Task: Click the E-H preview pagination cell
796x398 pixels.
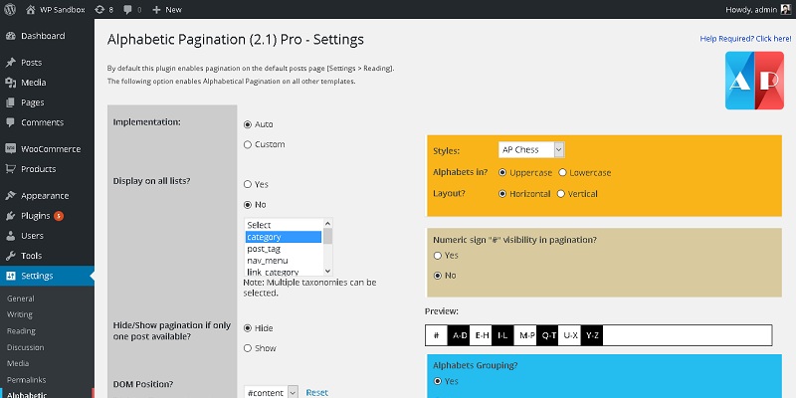Action: click(x=481, y=335)
